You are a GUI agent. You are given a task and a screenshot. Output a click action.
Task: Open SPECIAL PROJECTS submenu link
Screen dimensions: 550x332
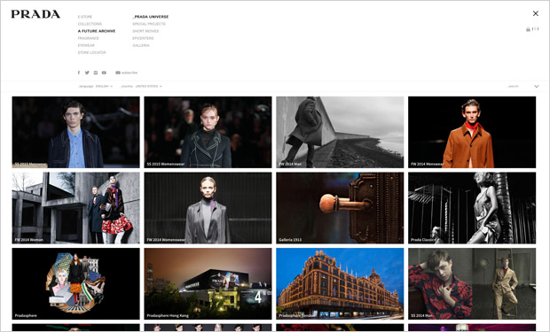[149, 24]
